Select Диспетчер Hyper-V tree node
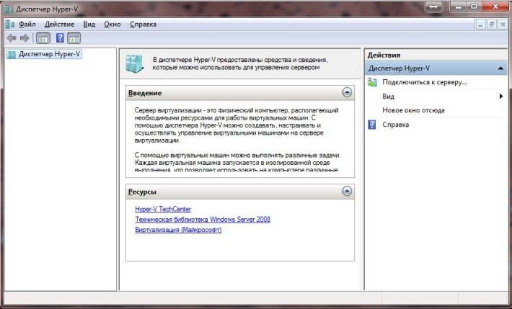 click(49, 54)
